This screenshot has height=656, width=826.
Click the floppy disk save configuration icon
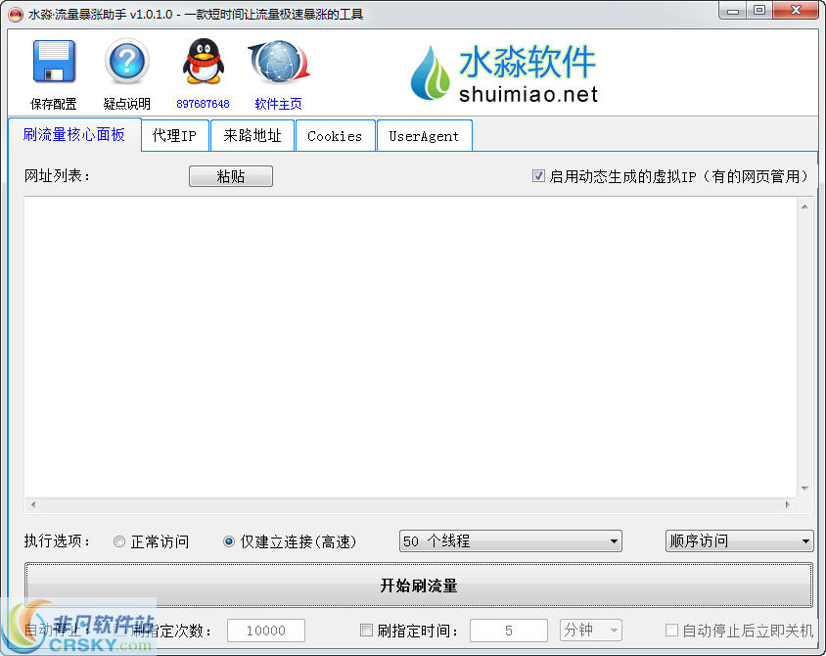(x=54, y=61)
